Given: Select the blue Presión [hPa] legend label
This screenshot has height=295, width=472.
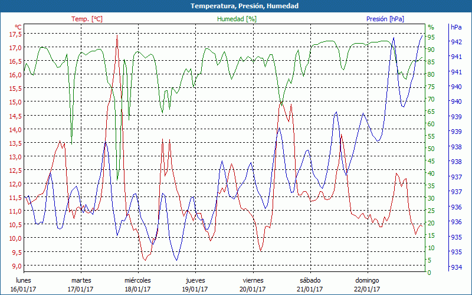Looking at the screenshot, I should click(x=385, y=19).
